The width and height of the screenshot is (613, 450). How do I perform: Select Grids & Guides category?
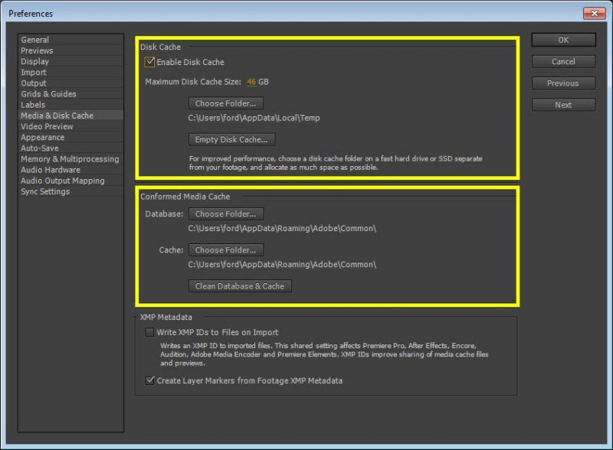click(48, 94)
